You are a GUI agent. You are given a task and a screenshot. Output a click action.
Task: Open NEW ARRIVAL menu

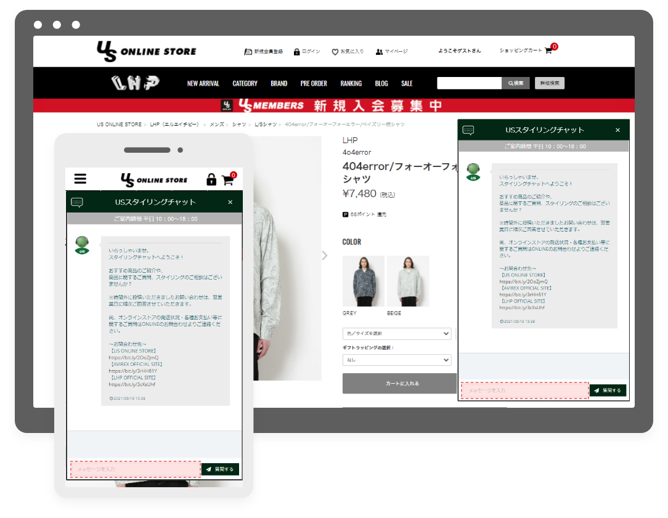click(203, 83)
